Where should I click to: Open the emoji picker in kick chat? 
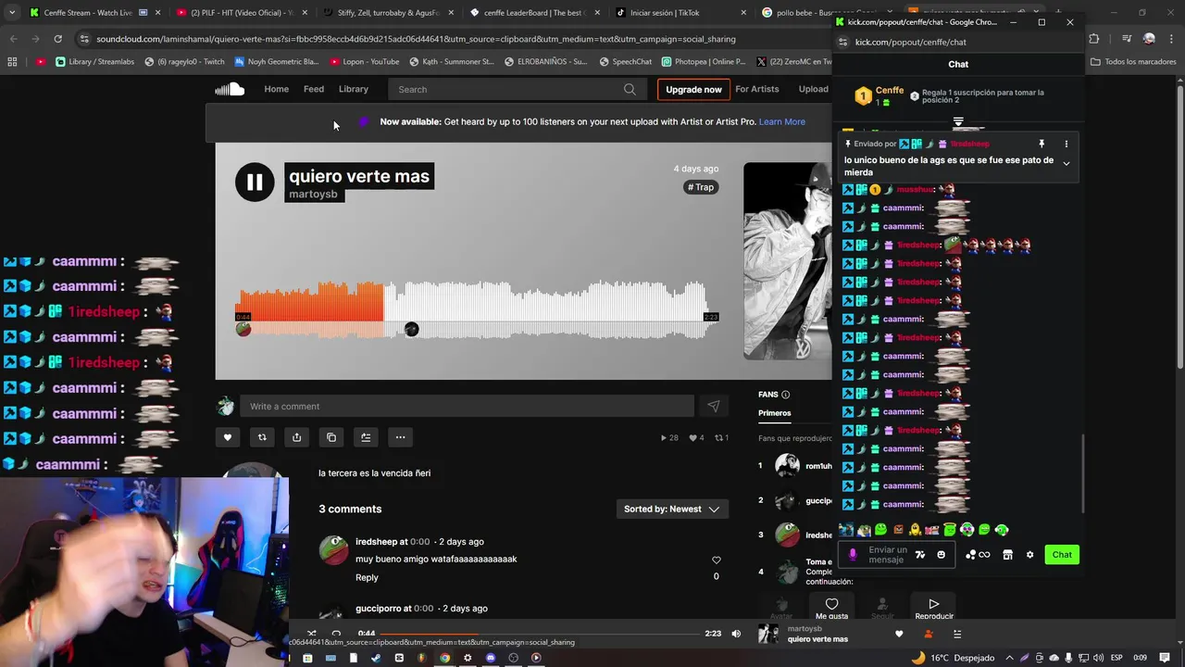941,555
